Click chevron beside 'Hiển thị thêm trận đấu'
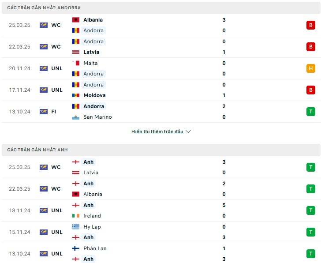The width and height of the screenshot is (321, 263). coord(188,131)
